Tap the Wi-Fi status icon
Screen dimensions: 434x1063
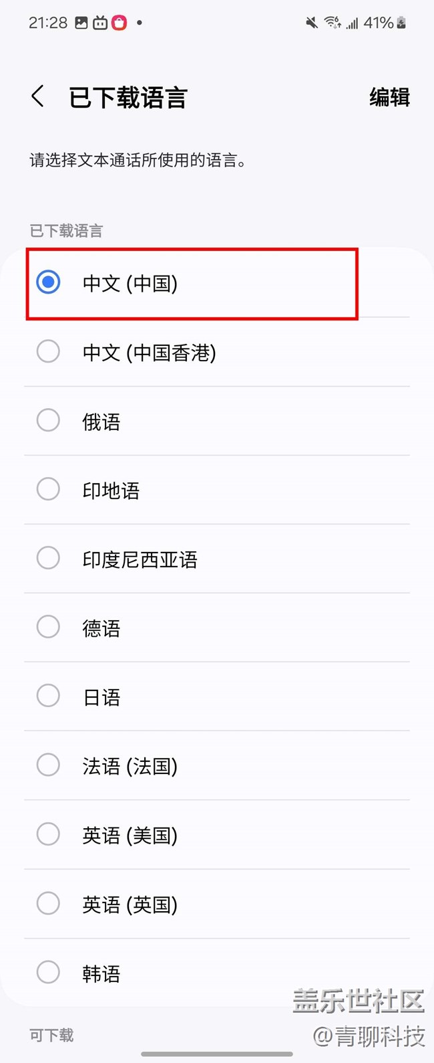[332, 23]
